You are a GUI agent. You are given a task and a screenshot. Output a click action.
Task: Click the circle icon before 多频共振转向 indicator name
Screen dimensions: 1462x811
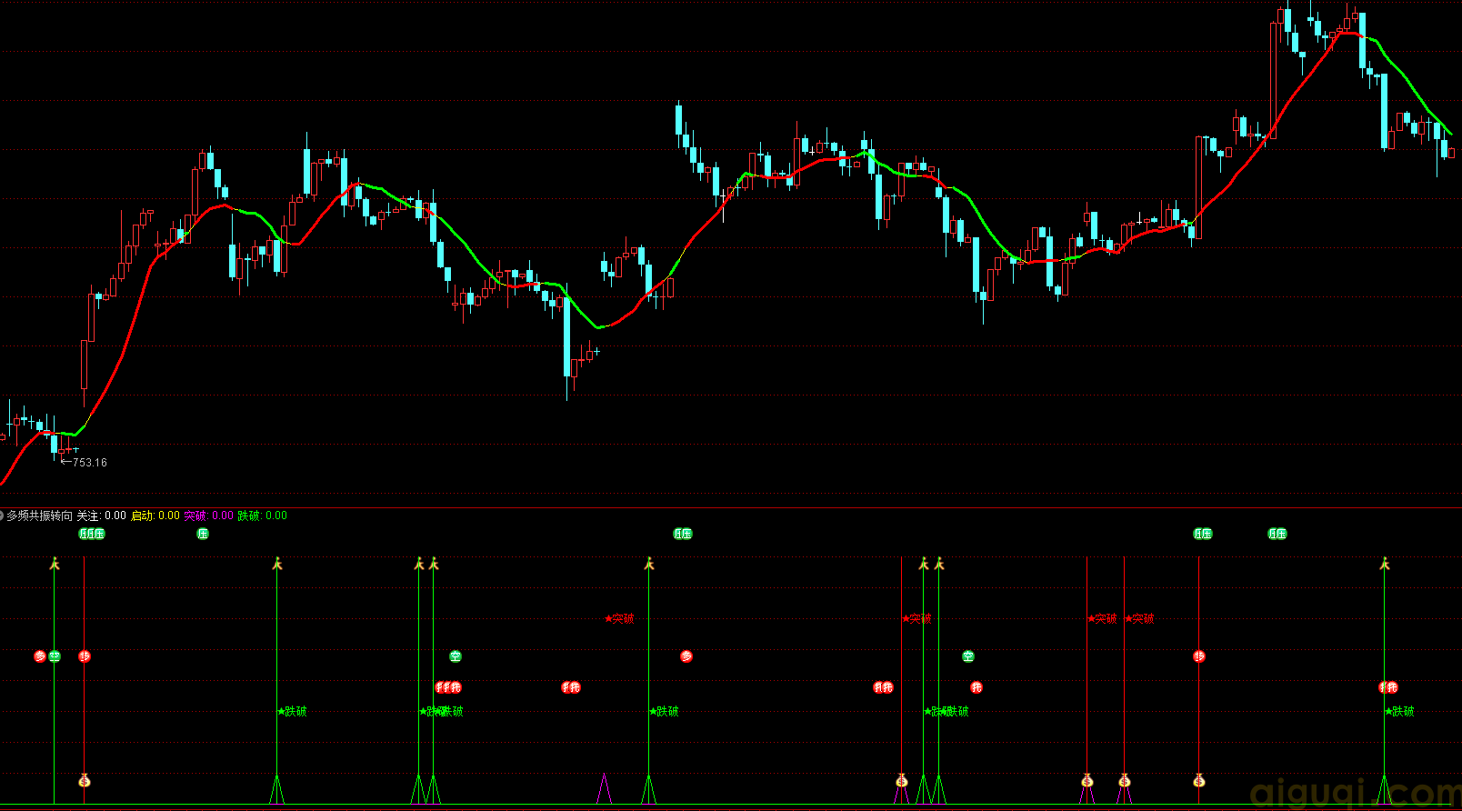coord(2,516)
